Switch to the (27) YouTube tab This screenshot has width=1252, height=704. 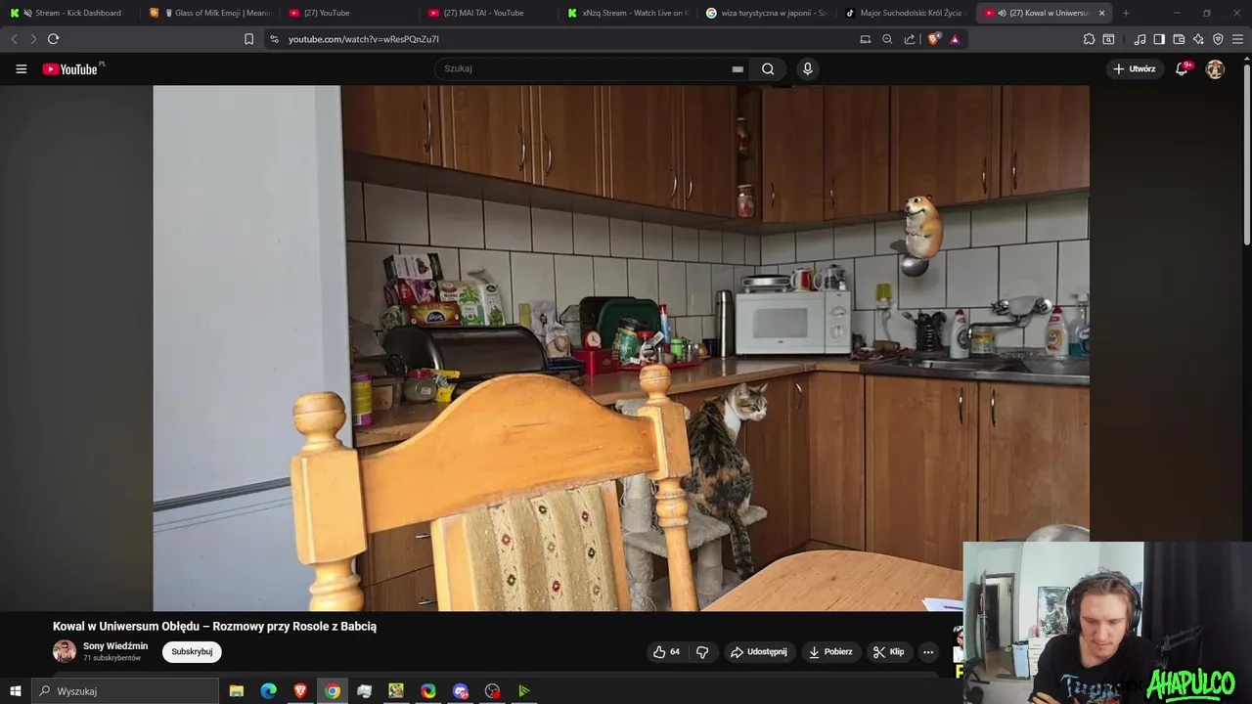tap(349, 13)
